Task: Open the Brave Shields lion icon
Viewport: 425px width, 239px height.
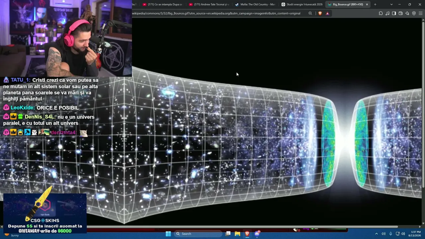Action: coord(320,13)
